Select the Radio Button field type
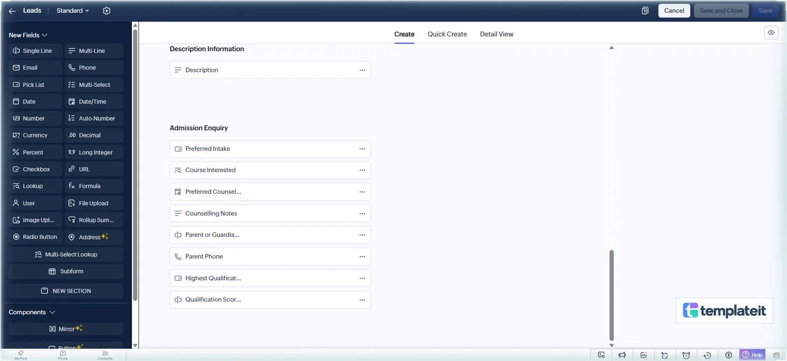This screenshot has height=361, width=787. 35,237
